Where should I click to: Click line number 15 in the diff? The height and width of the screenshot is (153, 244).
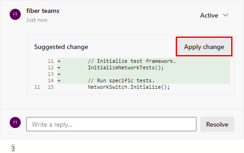coord(50,87)
